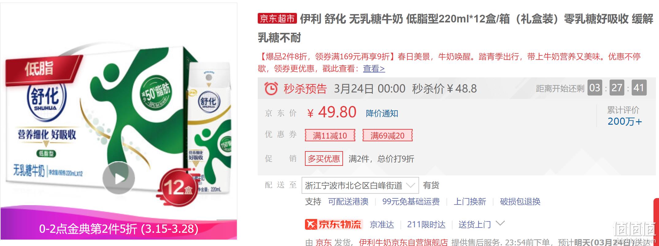Click the 多买优惠 promotion tag
Screen dimensions: 659x246
click(x=324, y=159)
